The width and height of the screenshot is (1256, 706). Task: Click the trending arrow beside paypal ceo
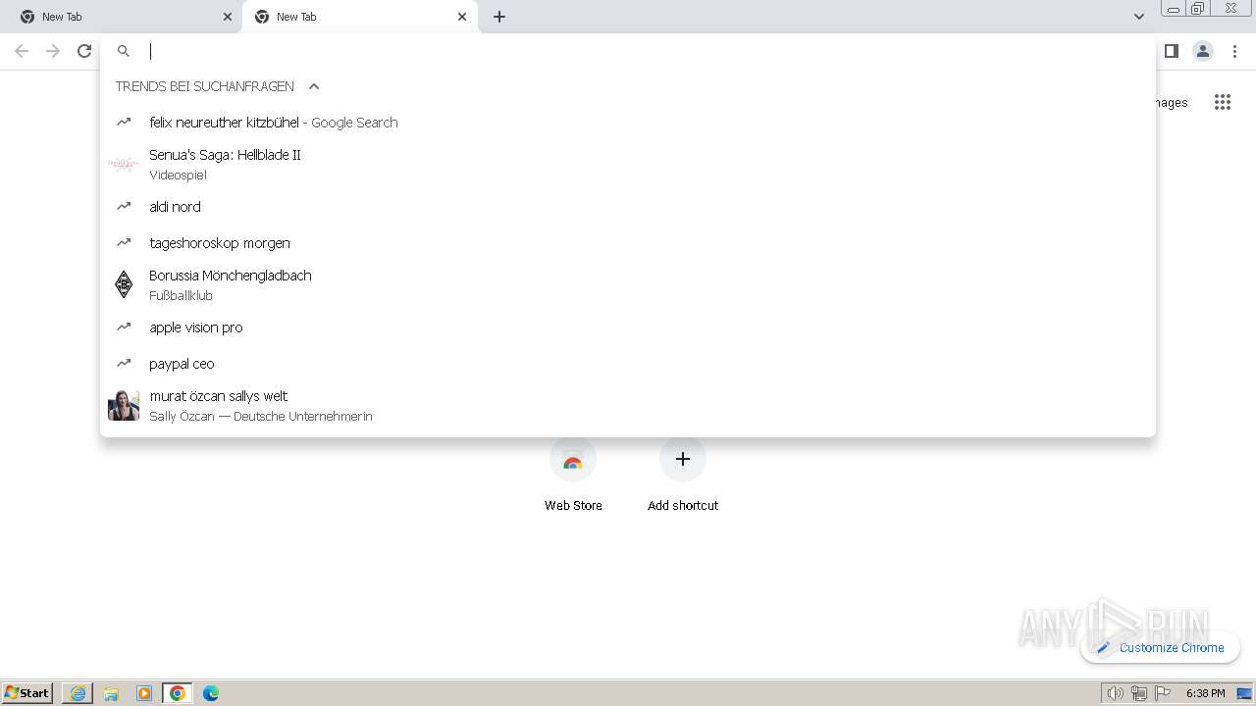pyautogui.click(x=124, y=363)
